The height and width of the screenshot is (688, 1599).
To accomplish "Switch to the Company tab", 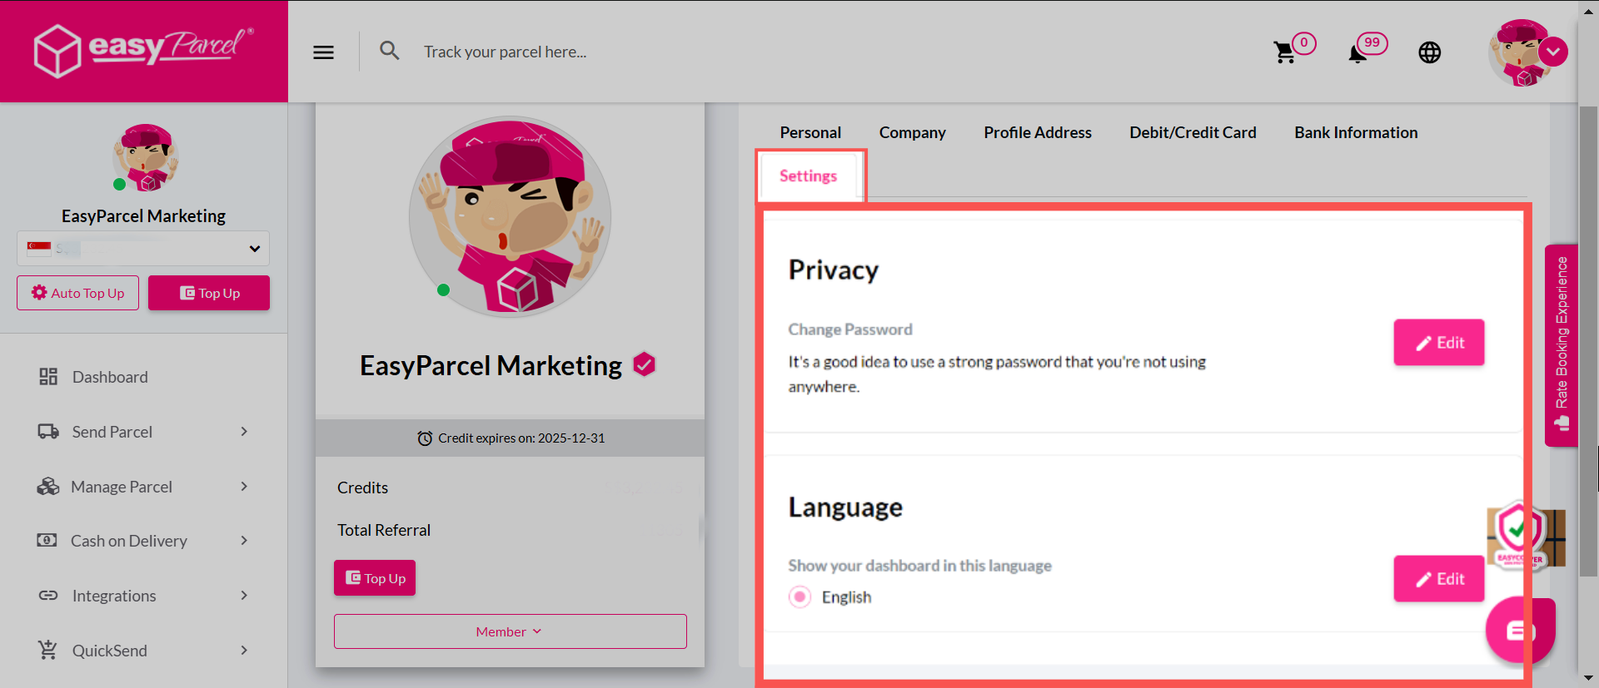I will tap(912, 132).
